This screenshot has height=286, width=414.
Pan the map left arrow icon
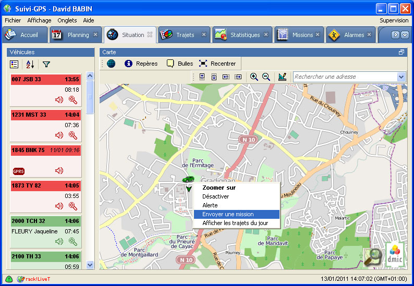coord(226,77)
